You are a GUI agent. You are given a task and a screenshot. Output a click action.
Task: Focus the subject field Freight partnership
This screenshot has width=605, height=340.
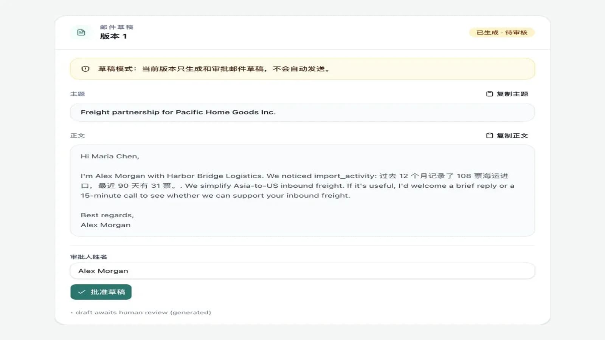[302, 112]
